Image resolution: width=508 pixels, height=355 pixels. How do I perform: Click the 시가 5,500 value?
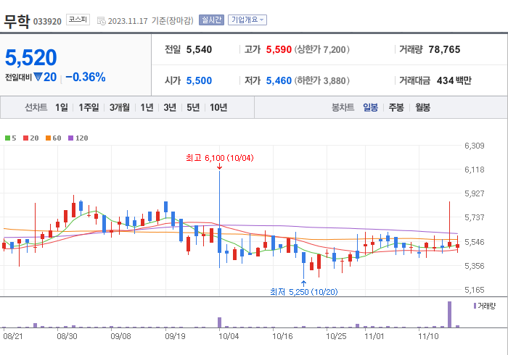point(199,80)
